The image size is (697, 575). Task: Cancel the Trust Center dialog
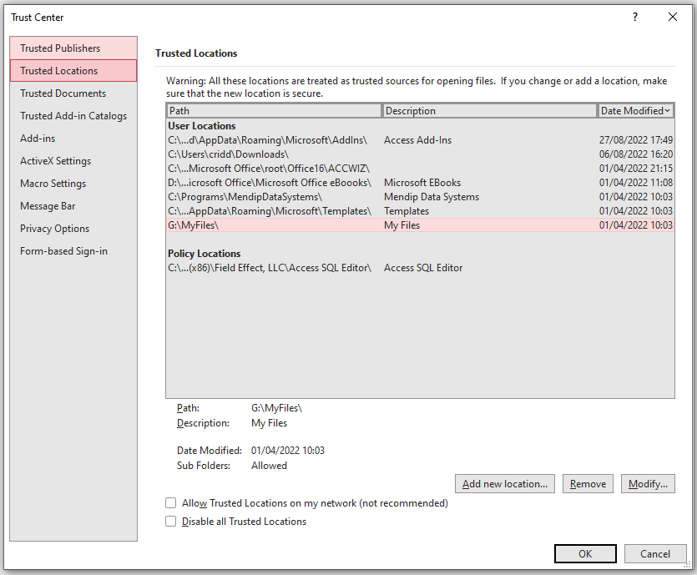click(x=654, y=553)
